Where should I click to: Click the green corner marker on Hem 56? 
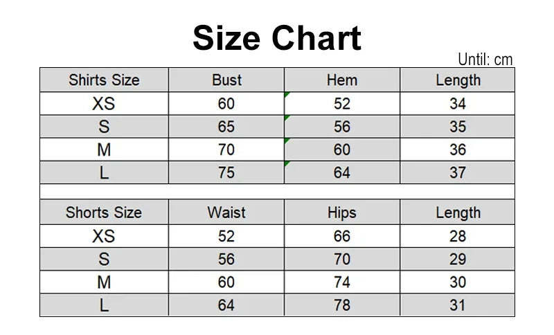[x=287, y=118]
